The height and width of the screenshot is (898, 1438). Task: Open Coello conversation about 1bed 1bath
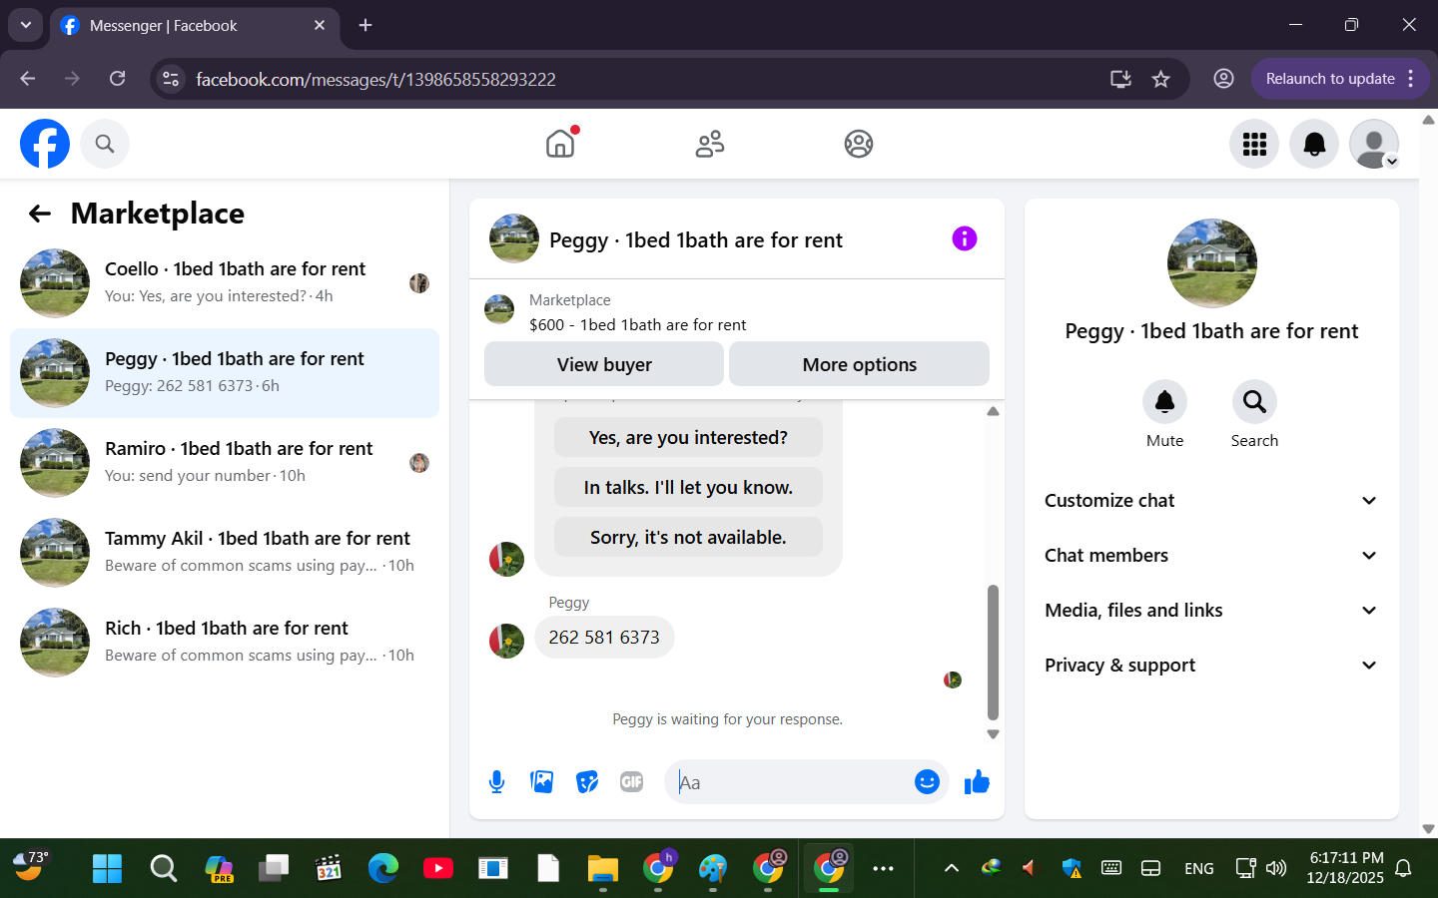(225, 283)
